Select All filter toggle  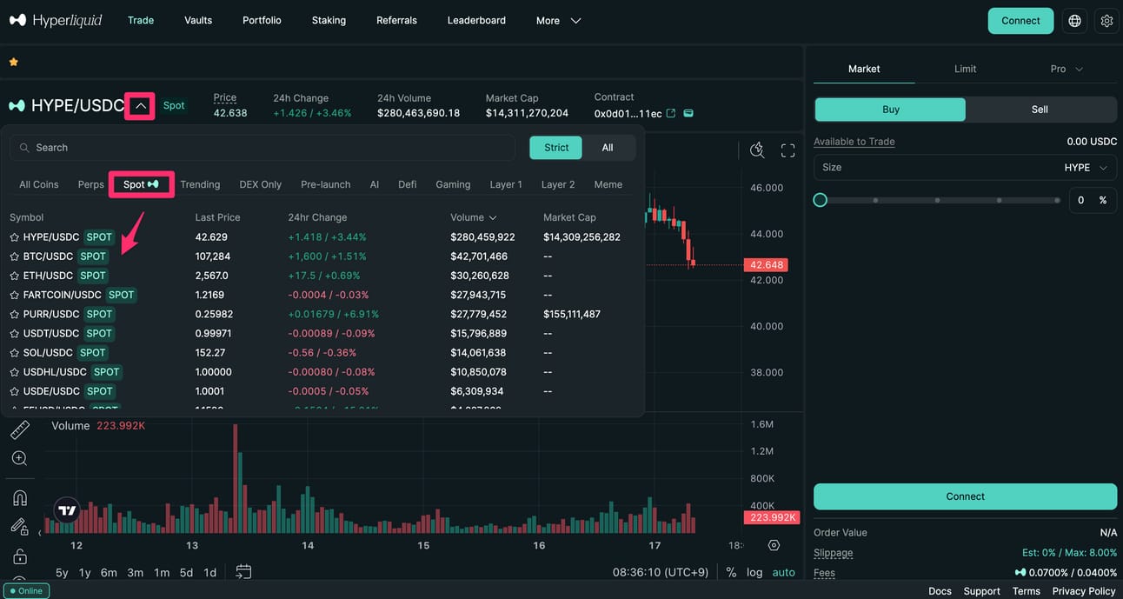(x=608, y=148)
